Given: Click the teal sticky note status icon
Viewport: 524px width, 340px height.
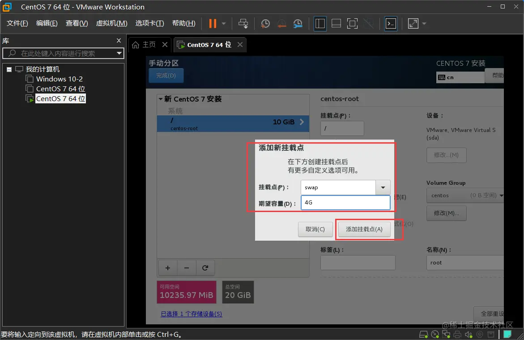Looking at the screenshot, I should pyautogui.click(x=507, y=334).
